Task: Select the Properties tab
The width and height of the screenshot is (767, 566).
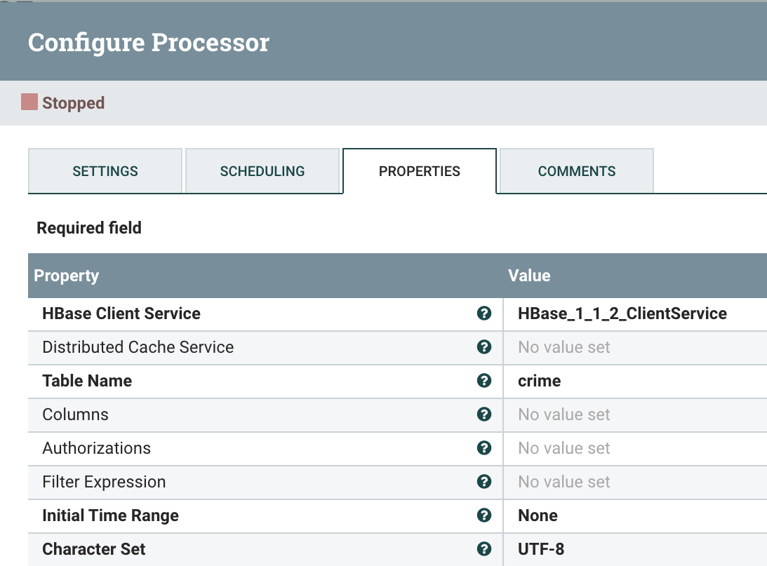Action: 420,171
